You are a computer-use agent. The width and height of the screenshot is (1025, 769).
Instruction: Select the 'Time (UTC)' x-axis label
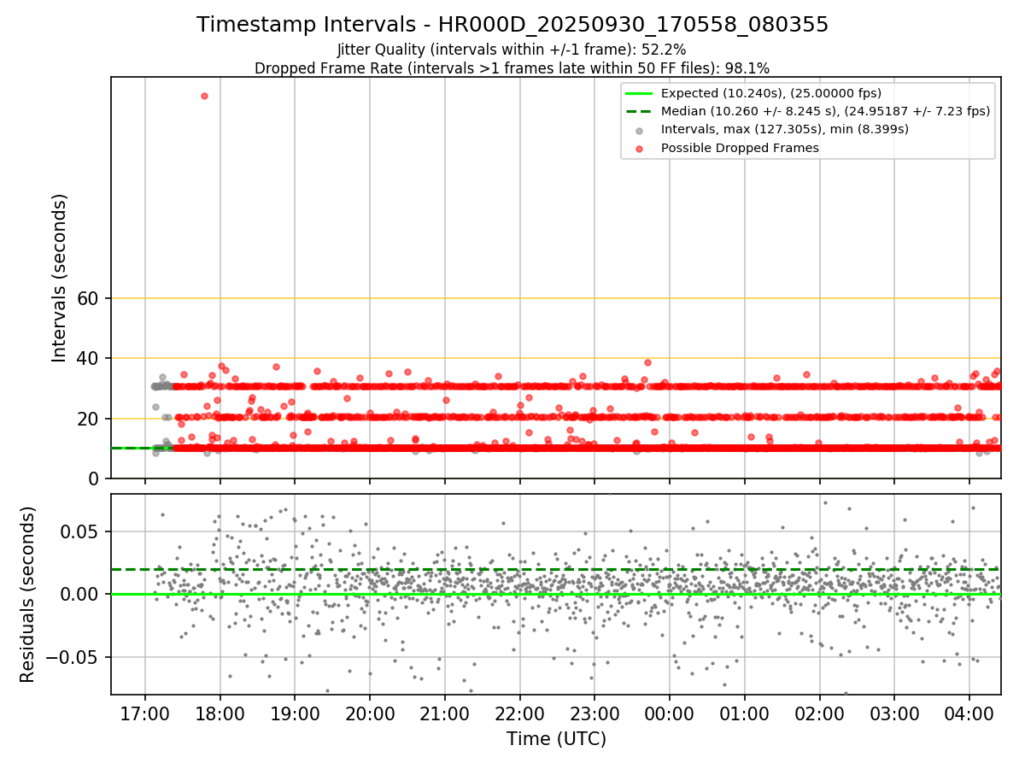[556, 738]
